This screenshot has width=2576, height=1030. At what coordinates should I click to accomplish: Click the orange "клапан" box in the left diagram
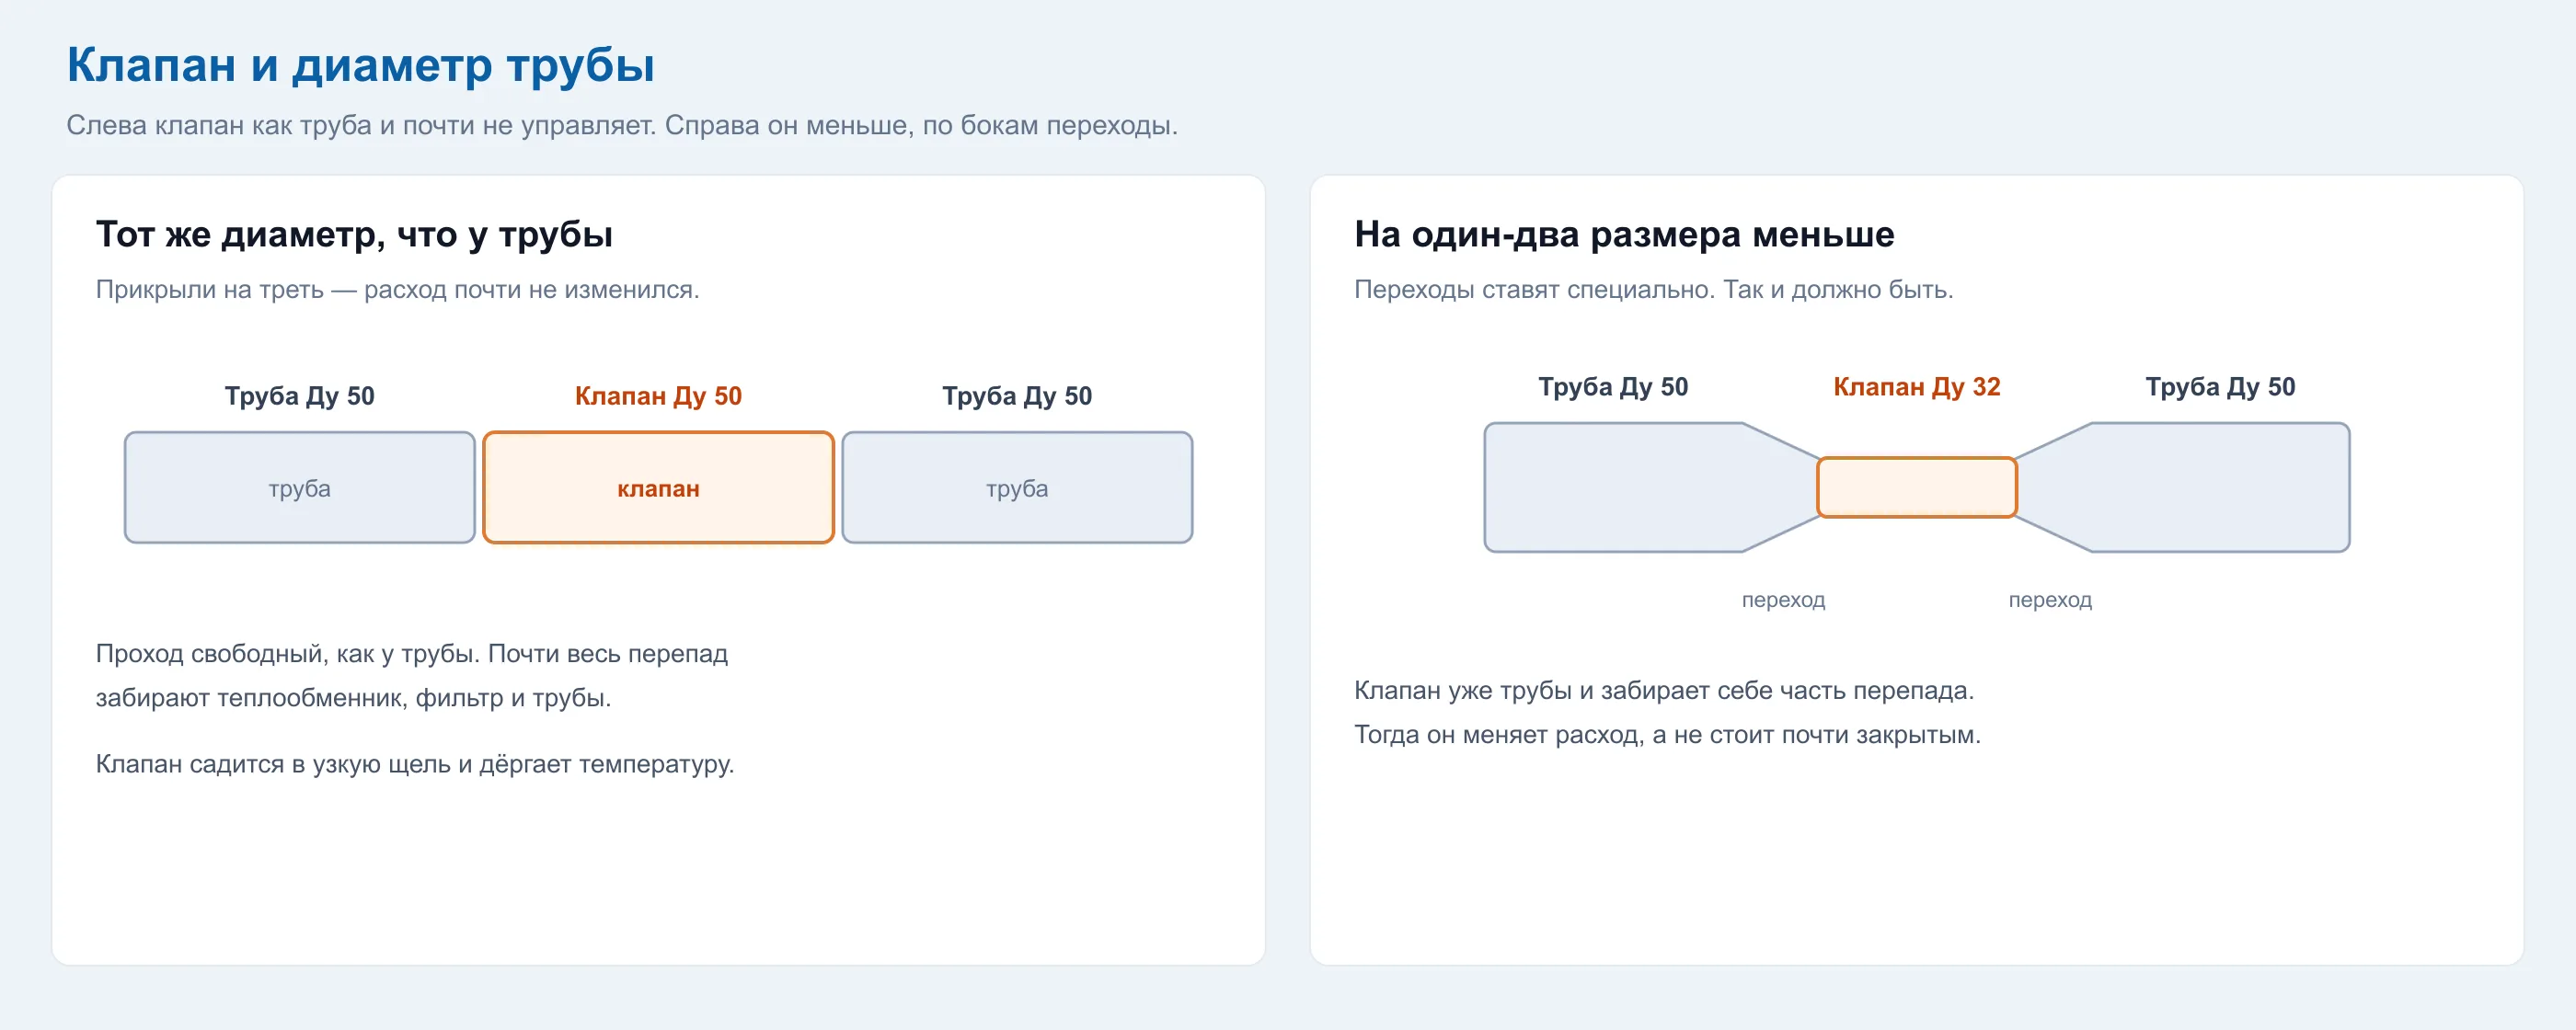pyautogui.click(x=658, y=488)
